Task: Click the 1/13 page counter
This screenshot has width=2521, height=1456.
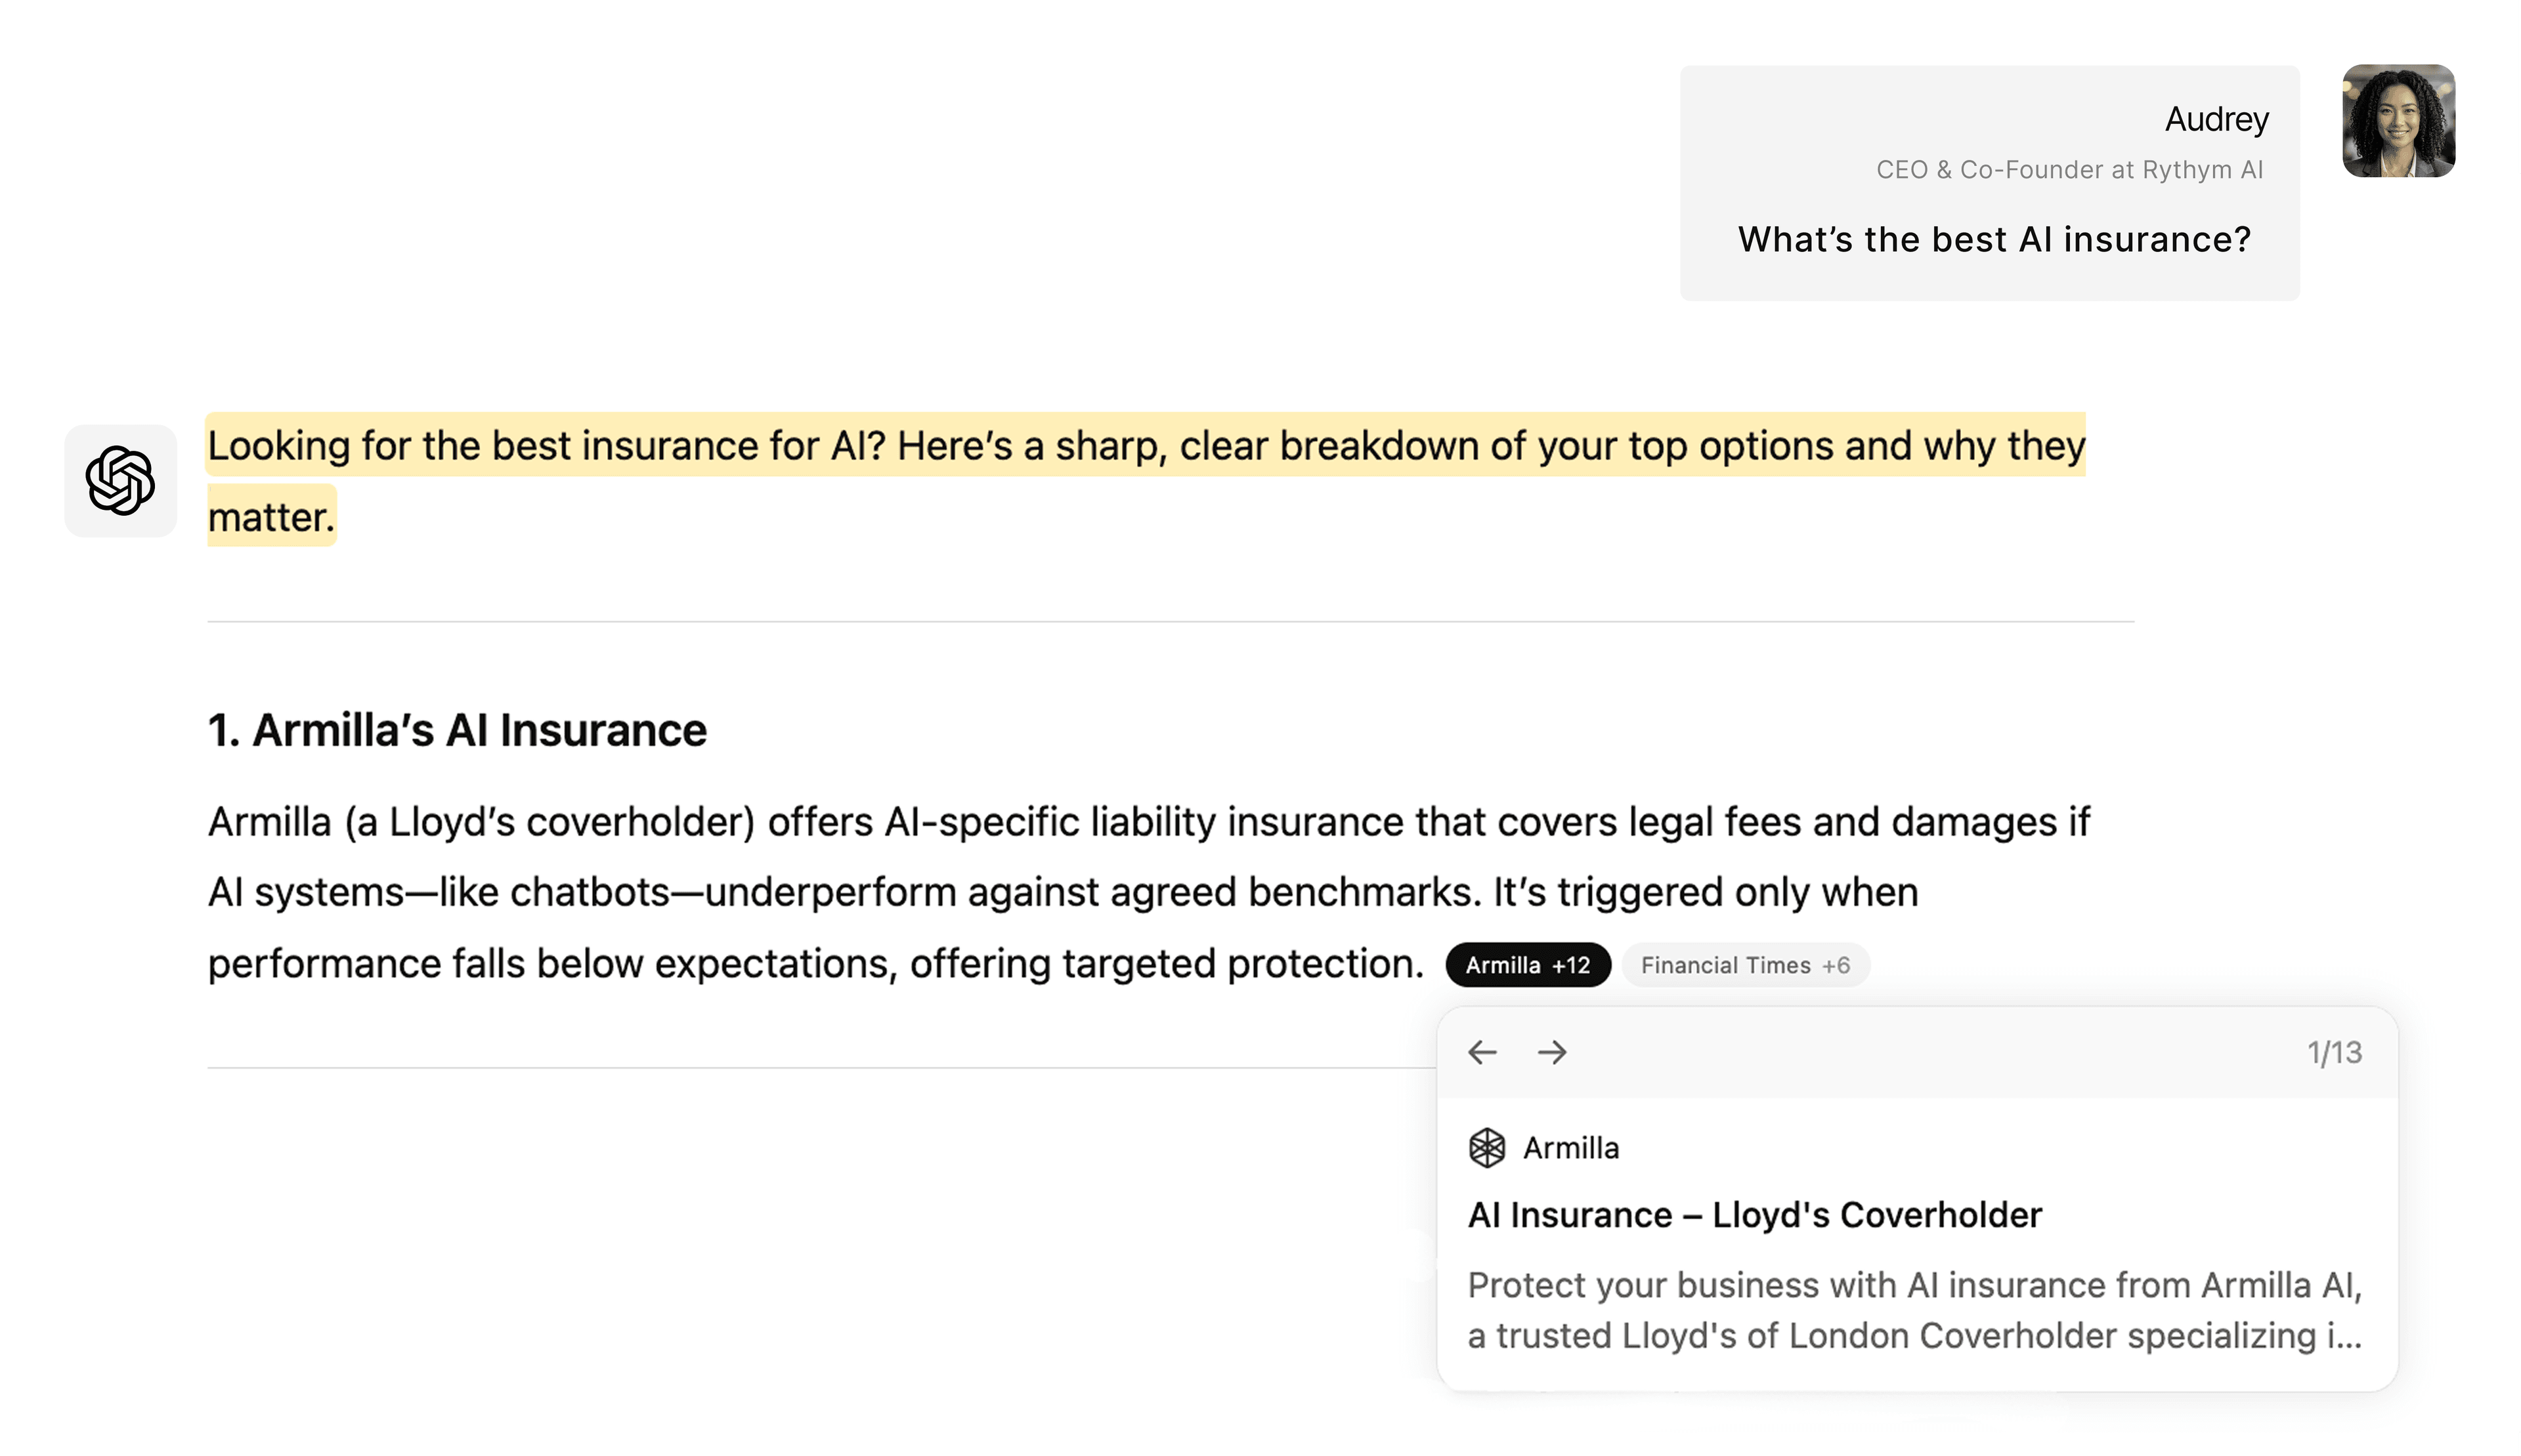Action: point(2334,1052)
